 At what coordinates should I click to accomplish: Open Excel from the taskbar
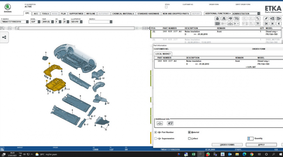coord(193,154)
